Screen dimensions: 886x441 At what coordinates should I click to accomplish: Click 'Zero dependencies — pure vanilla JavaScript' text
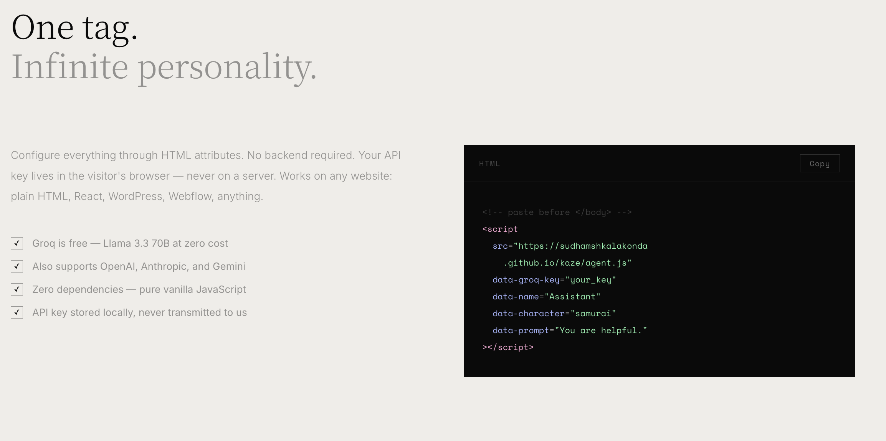[139, 289]
